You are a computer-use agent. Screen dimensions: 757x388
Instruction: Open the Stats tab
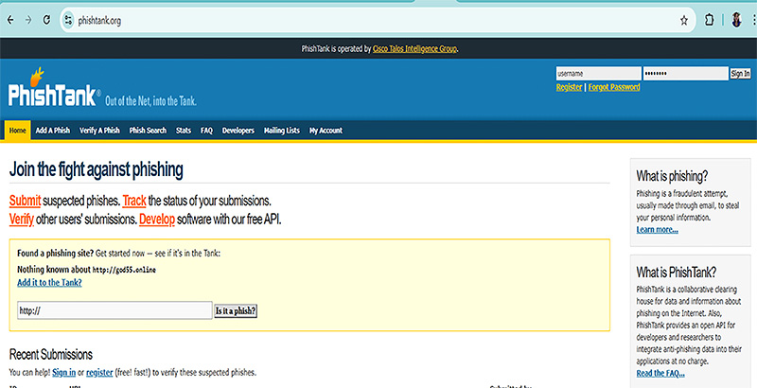(184, 131)
